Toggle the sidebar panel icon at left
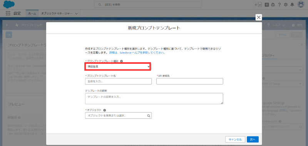The width and height of the screenshot is (308, 146). pos(8,35)
